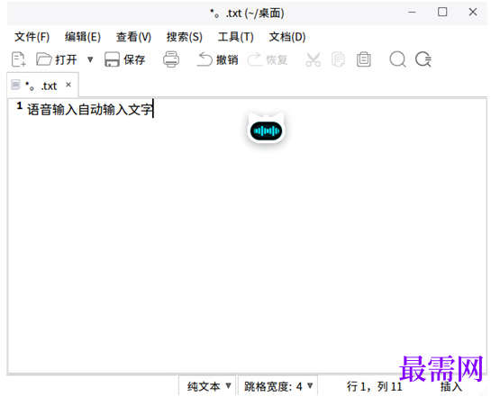Click the text 语音输入自动输入文字 on line 1
This screenshot has width=500, height=397.
pyautogui.click(x=90, y=110)
